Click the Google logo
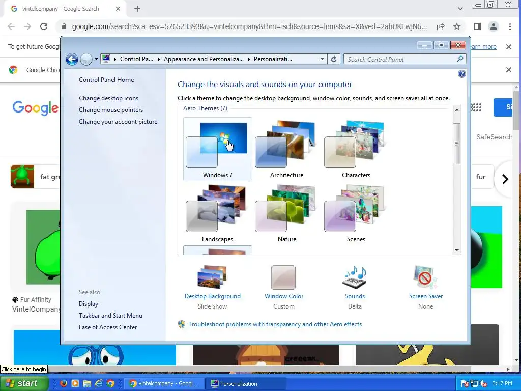This screenshot has width=521, height=391. (x=35, y=108)
